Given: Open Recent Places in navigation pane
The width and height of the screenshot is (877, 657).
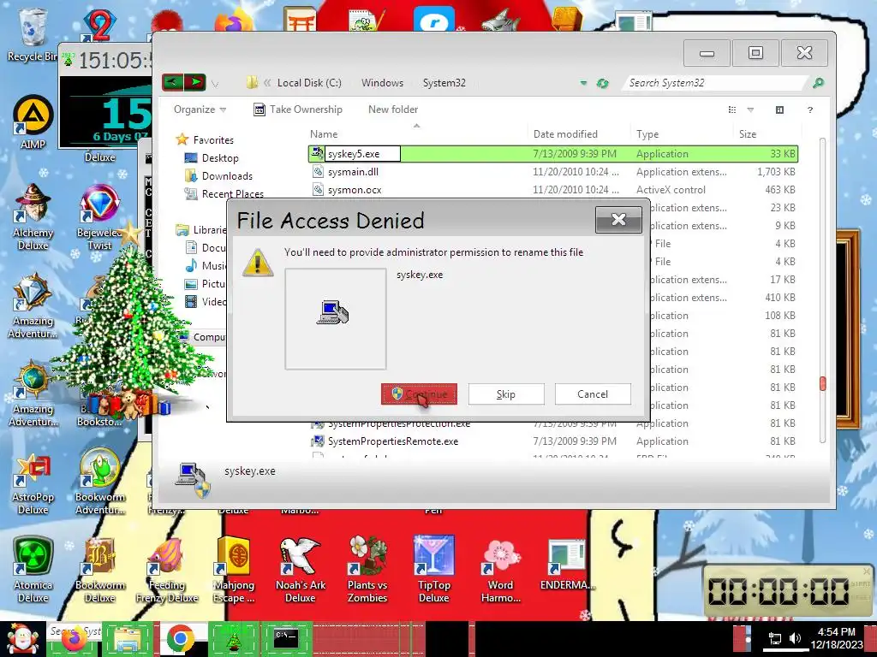Looking at the screenshot, I should click(x=232, y=194).
